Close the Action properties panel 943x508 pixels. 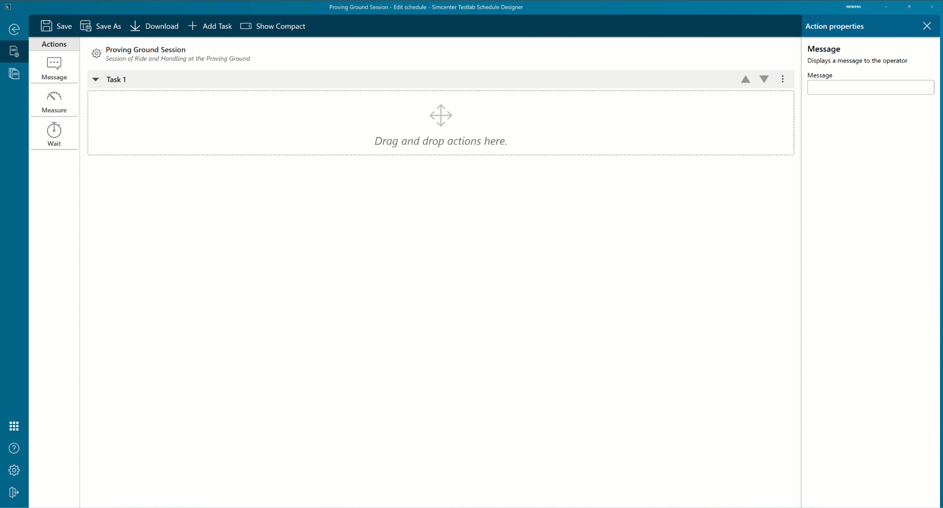point(927,26)
